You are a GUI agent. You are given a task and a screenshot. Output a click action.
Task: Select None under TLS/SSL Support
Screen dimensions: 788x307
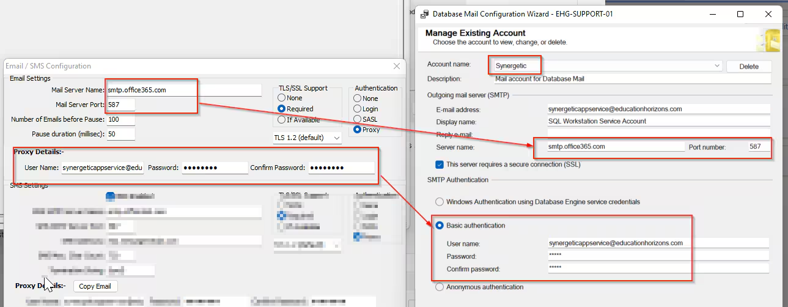pyautogui.click(x=281, y=98)
